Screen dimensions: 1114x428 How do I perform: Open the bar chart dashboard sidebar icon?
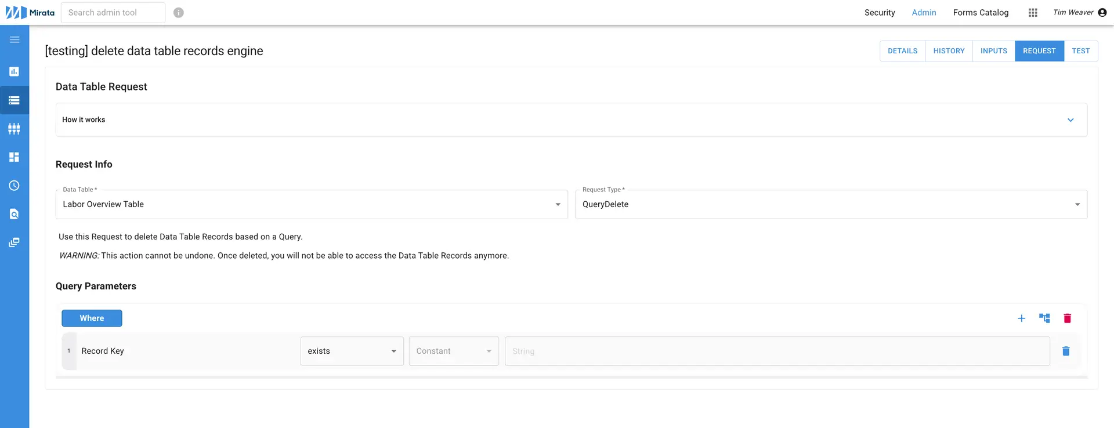tap(15, 71)
